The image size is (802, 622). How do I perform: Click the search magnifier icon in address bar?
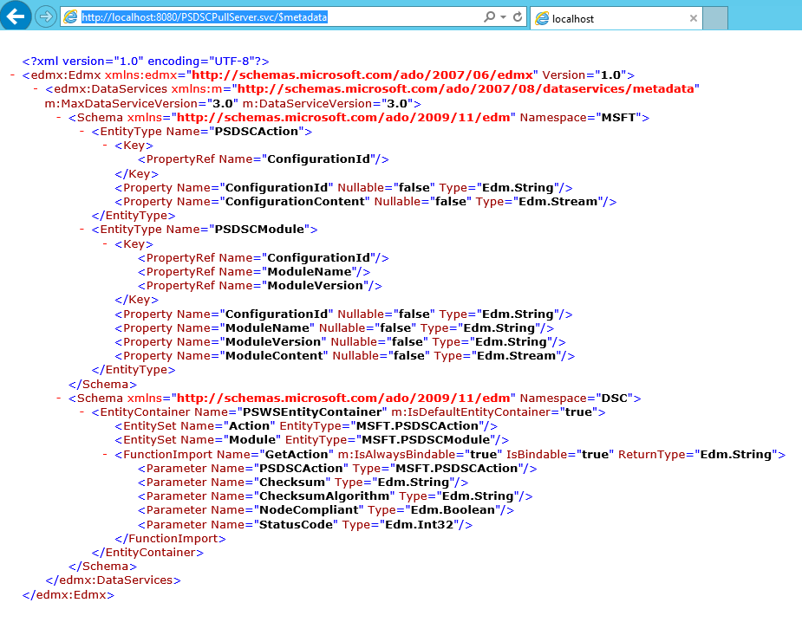point(490,16)
